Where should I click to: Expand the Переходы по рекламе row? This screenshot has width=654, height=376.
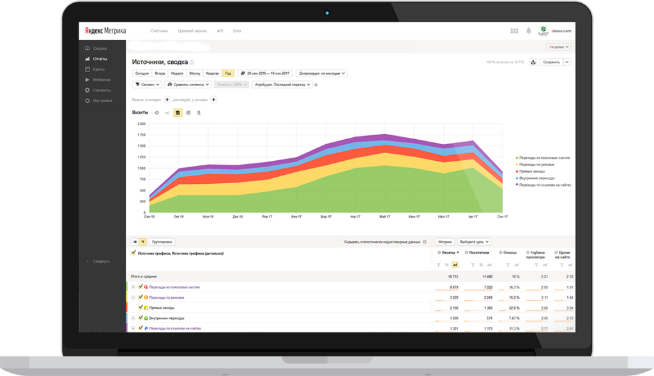coord(133,297)
